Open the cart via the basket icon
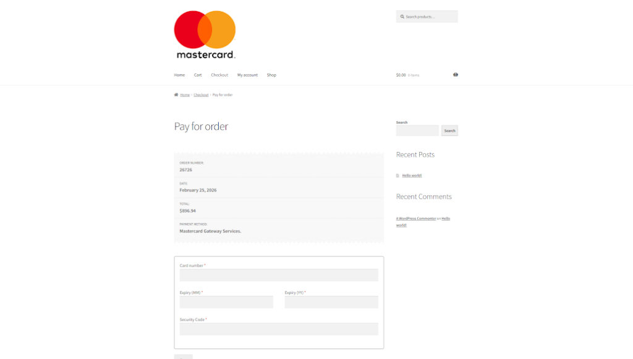This screenshot has width=633, height=359. [456, 74]
